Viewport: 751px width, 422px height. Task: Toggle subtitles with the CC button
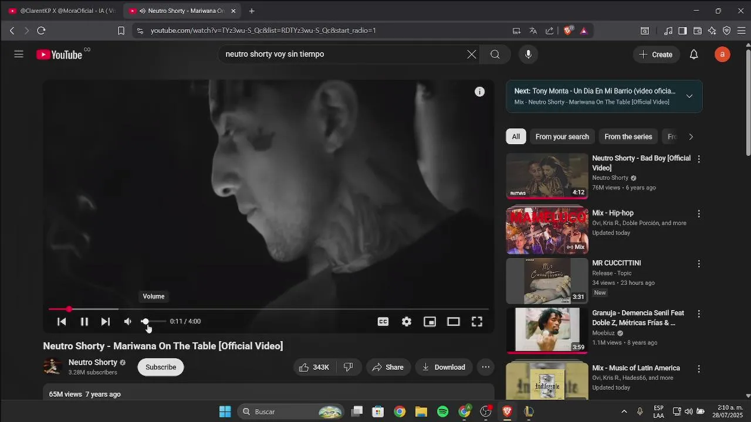[x=383, y=321]
